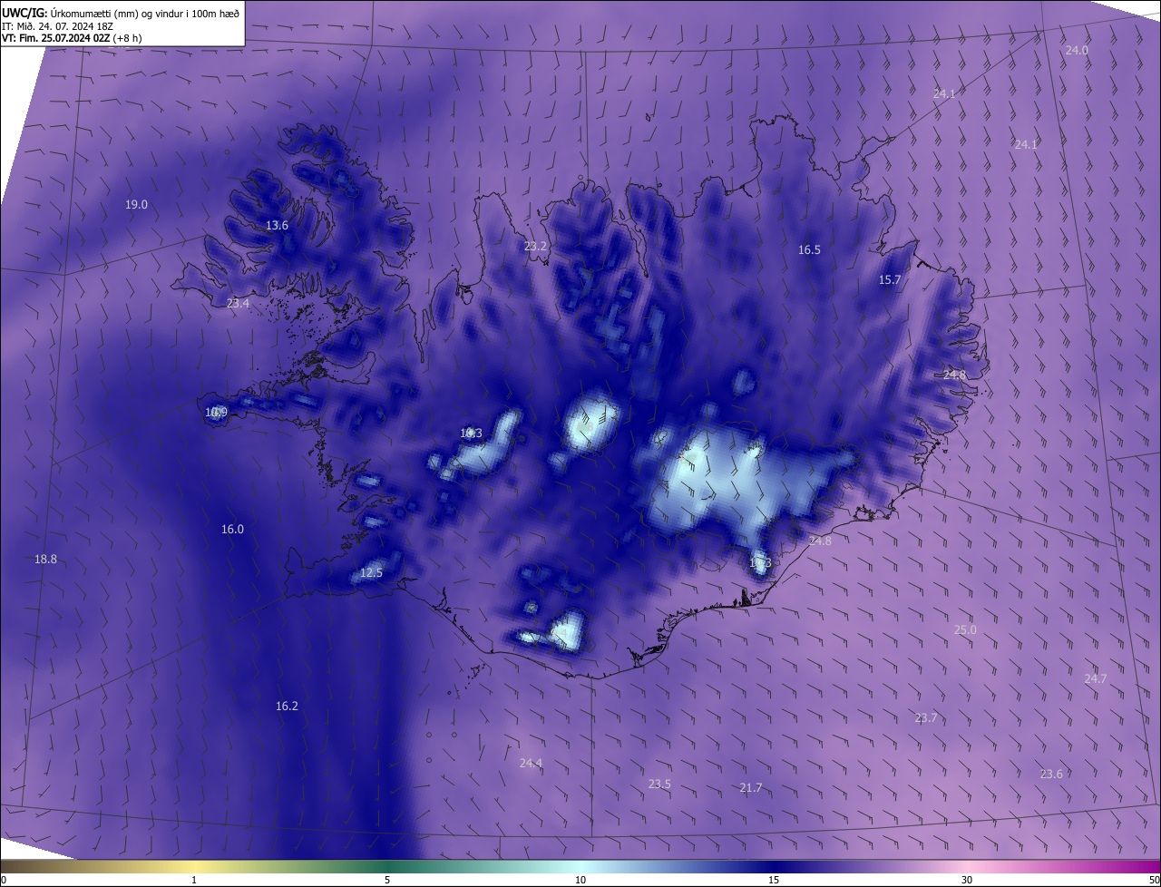Click the legend tick labeled 5
The image size is (1161, 887).
coord(387,881)
